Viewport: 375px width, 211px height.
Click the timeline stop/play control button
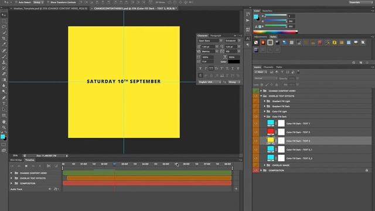[26, 166]
